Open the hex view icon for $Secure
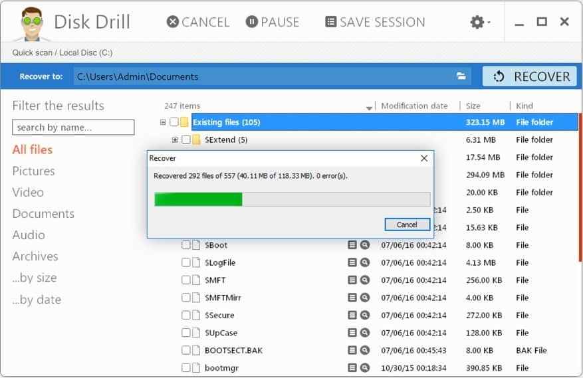The width and height of the screenshot is (583, 378). point(352,315)
